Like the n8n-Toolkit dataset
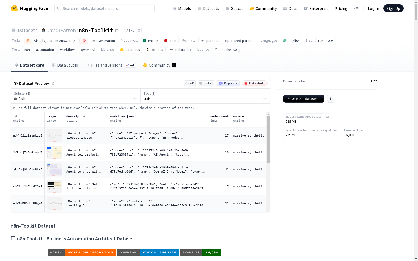The height and width of the screenshot is (261, 418). point(129,30)
